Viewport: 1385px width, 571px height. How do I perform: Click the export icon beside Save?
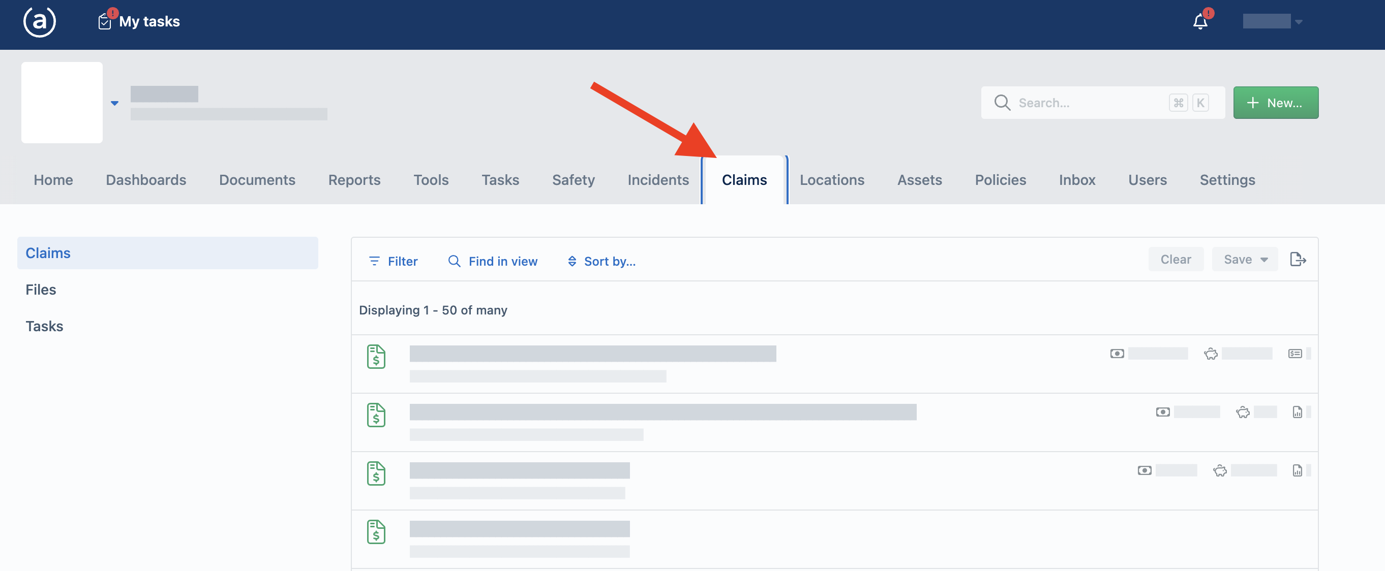tap(1298, 260)
